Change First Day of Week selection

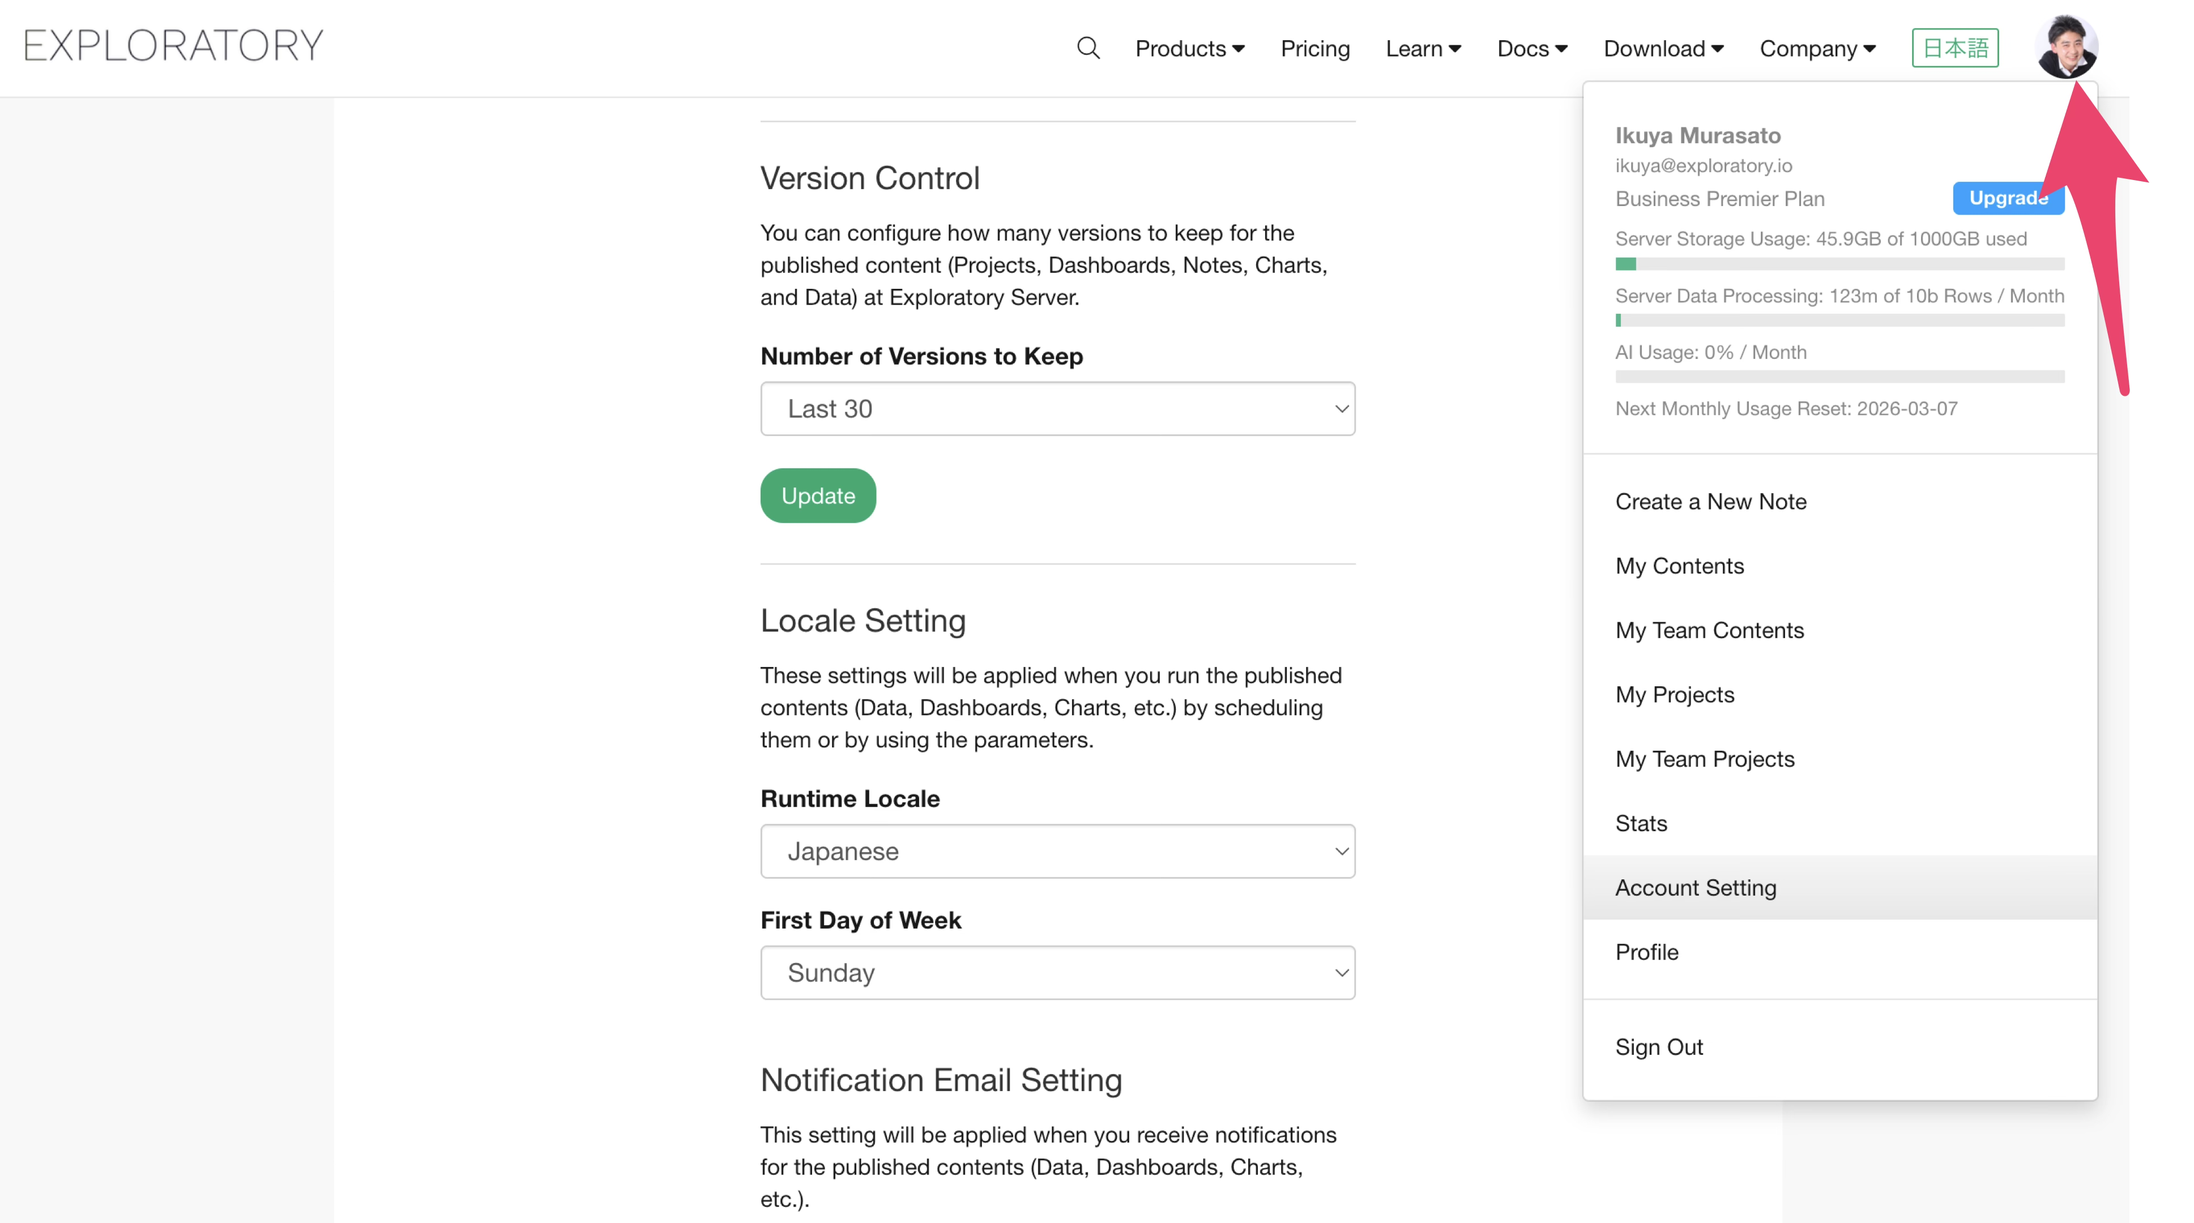click(1057, 973)
